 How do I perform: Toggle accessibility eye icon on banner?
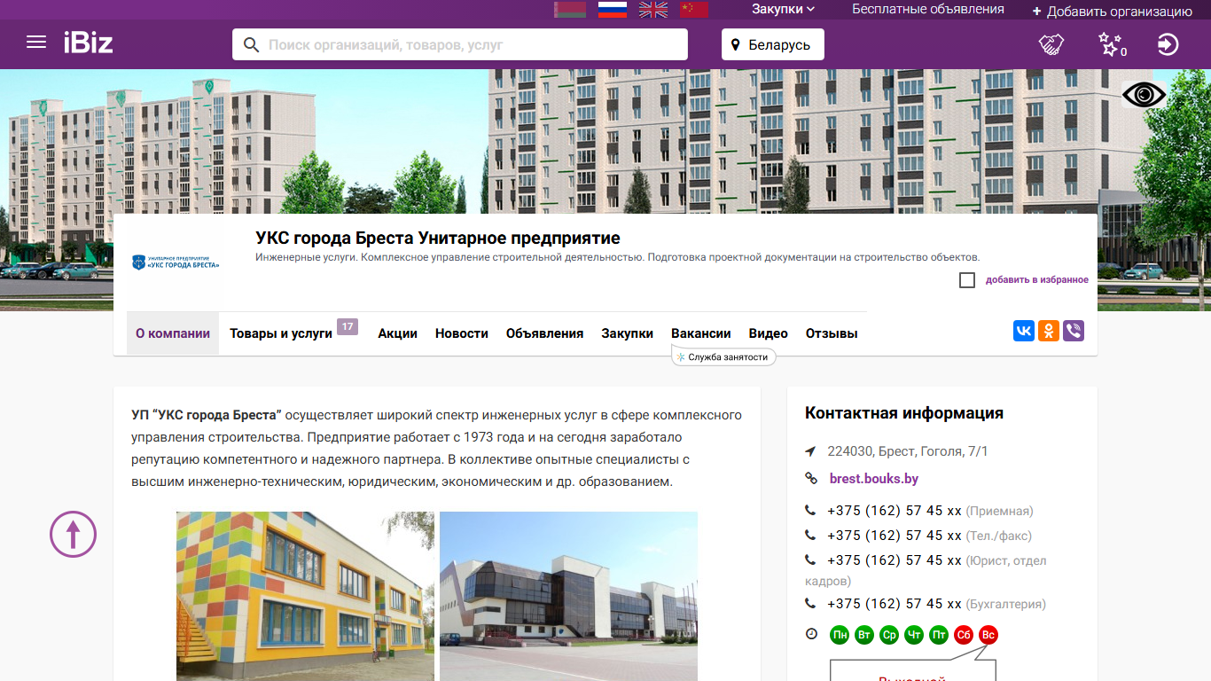click(1144, 94)
